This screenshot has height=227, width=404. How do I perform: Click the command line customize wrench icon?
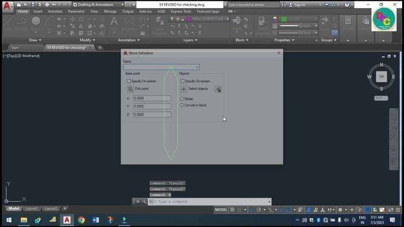pyautogui.click(x=145, y=202)
